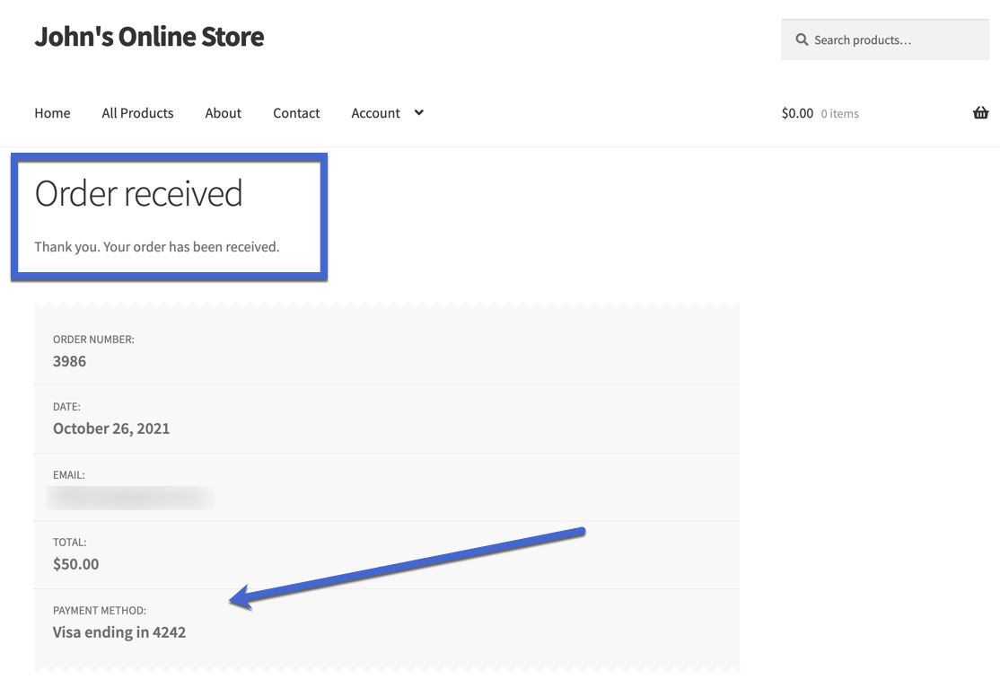Click the John's Online Store title
Screen dimensions: 1000x680
pos(149,36)
